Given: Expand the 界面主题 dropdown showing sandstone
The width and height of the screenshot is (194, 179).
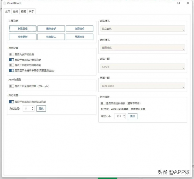Looking at the screenshot, I should click(143, 86).
